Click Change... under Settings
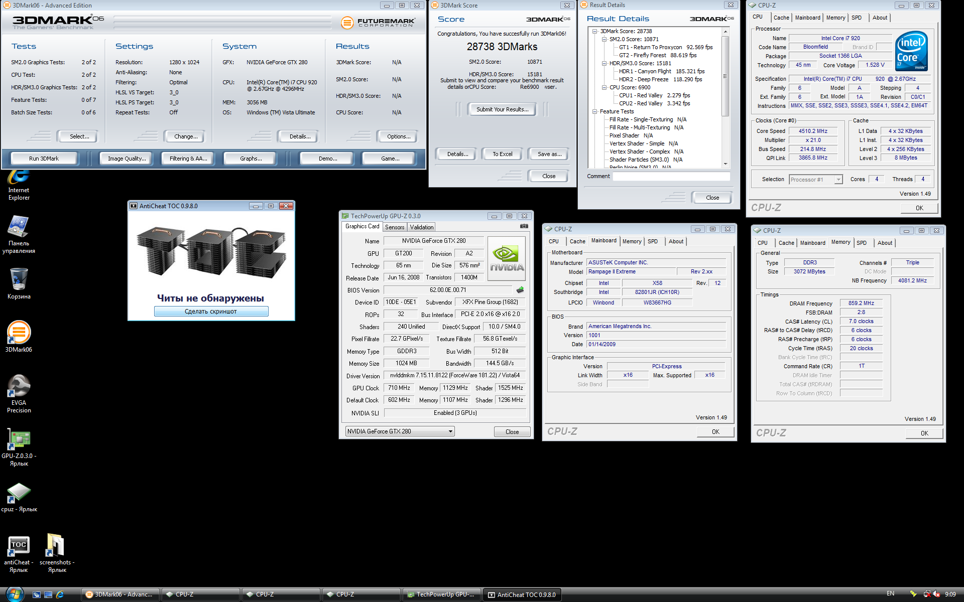 [185, 136]
